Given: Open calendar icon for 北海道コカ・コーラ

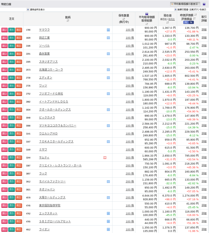Looking at the screenshot, I should tap(108, 70).
